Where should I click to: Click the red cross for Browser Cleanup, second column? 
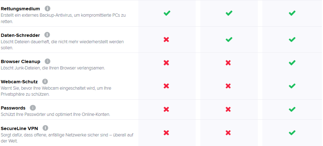pos(228,63)
